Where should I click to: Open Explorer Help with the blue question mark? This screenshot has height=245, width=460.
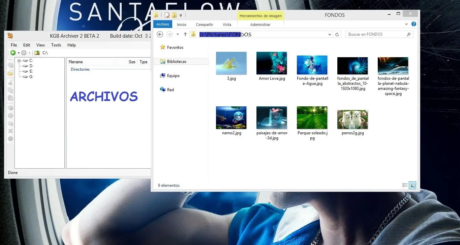pos(414,24)
